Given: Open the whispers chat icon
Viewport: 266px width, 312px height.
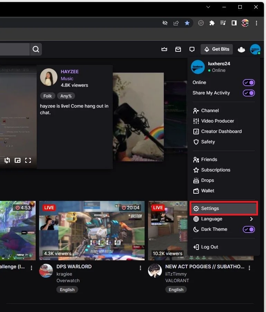Looking at the screenshot, I should click(x=192, y=49).
